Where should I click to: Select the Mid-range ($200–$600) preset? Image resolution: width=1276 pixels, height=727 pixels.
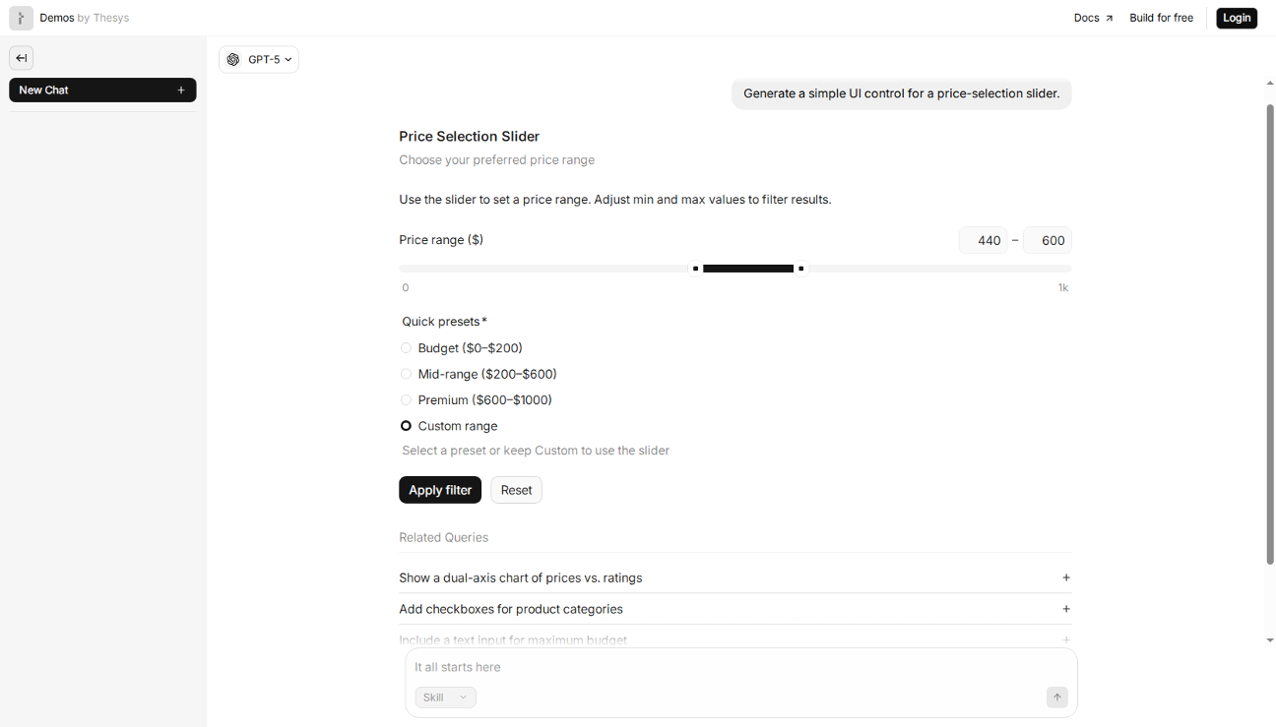point(406,374)
